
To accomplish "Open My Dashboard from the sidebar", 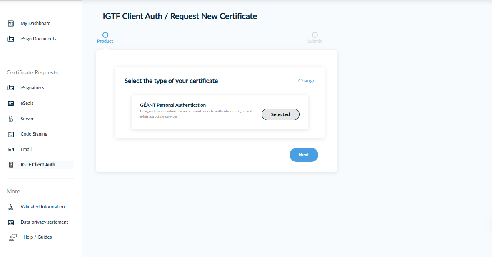I will [x=35, y=24].
